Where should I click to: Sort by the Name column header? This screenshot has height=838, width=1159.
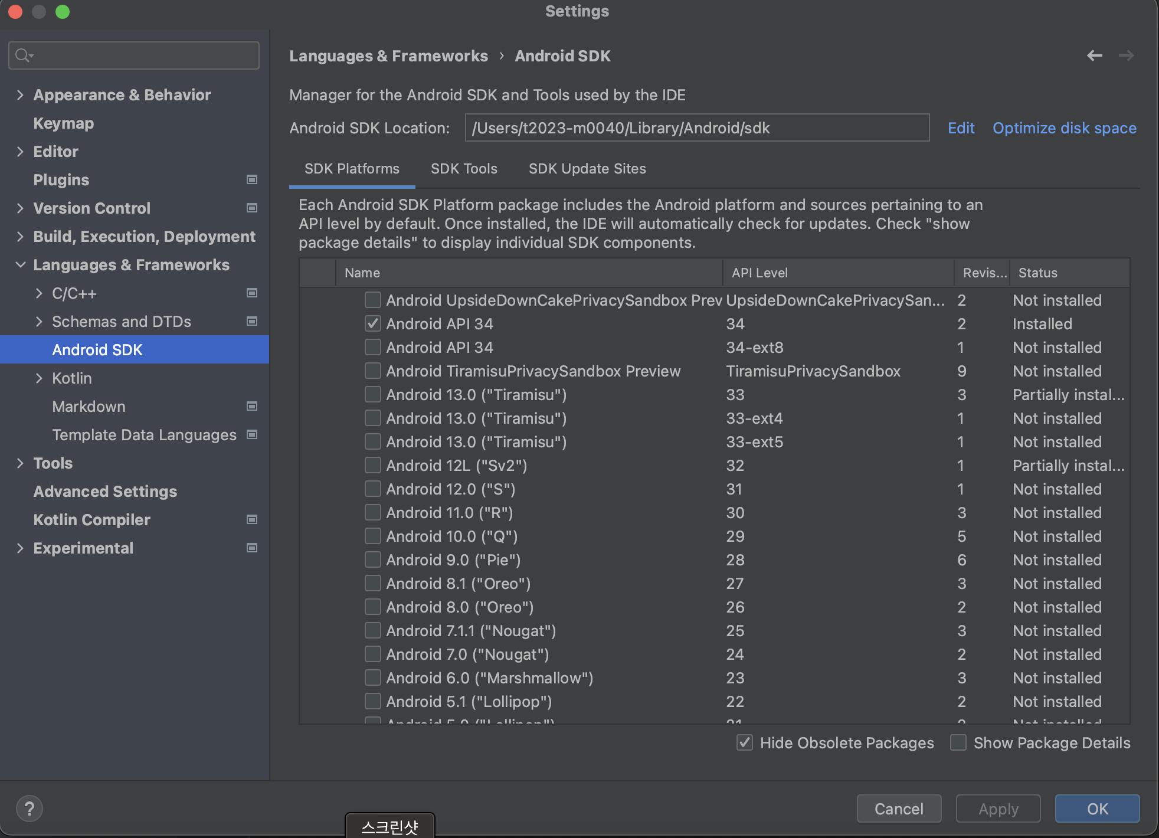[x=529, y=273]
